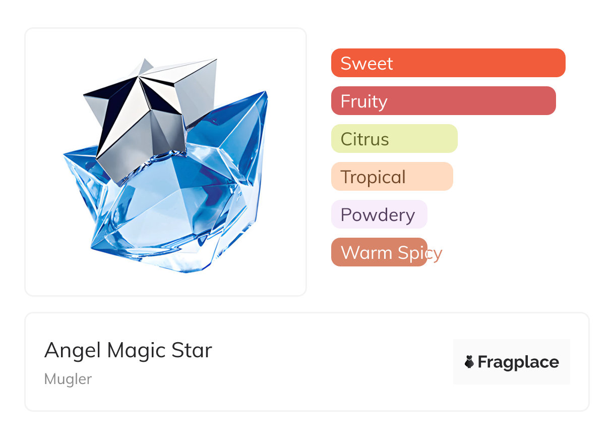Click the Mugler brand name

click(x=68, y=379)
